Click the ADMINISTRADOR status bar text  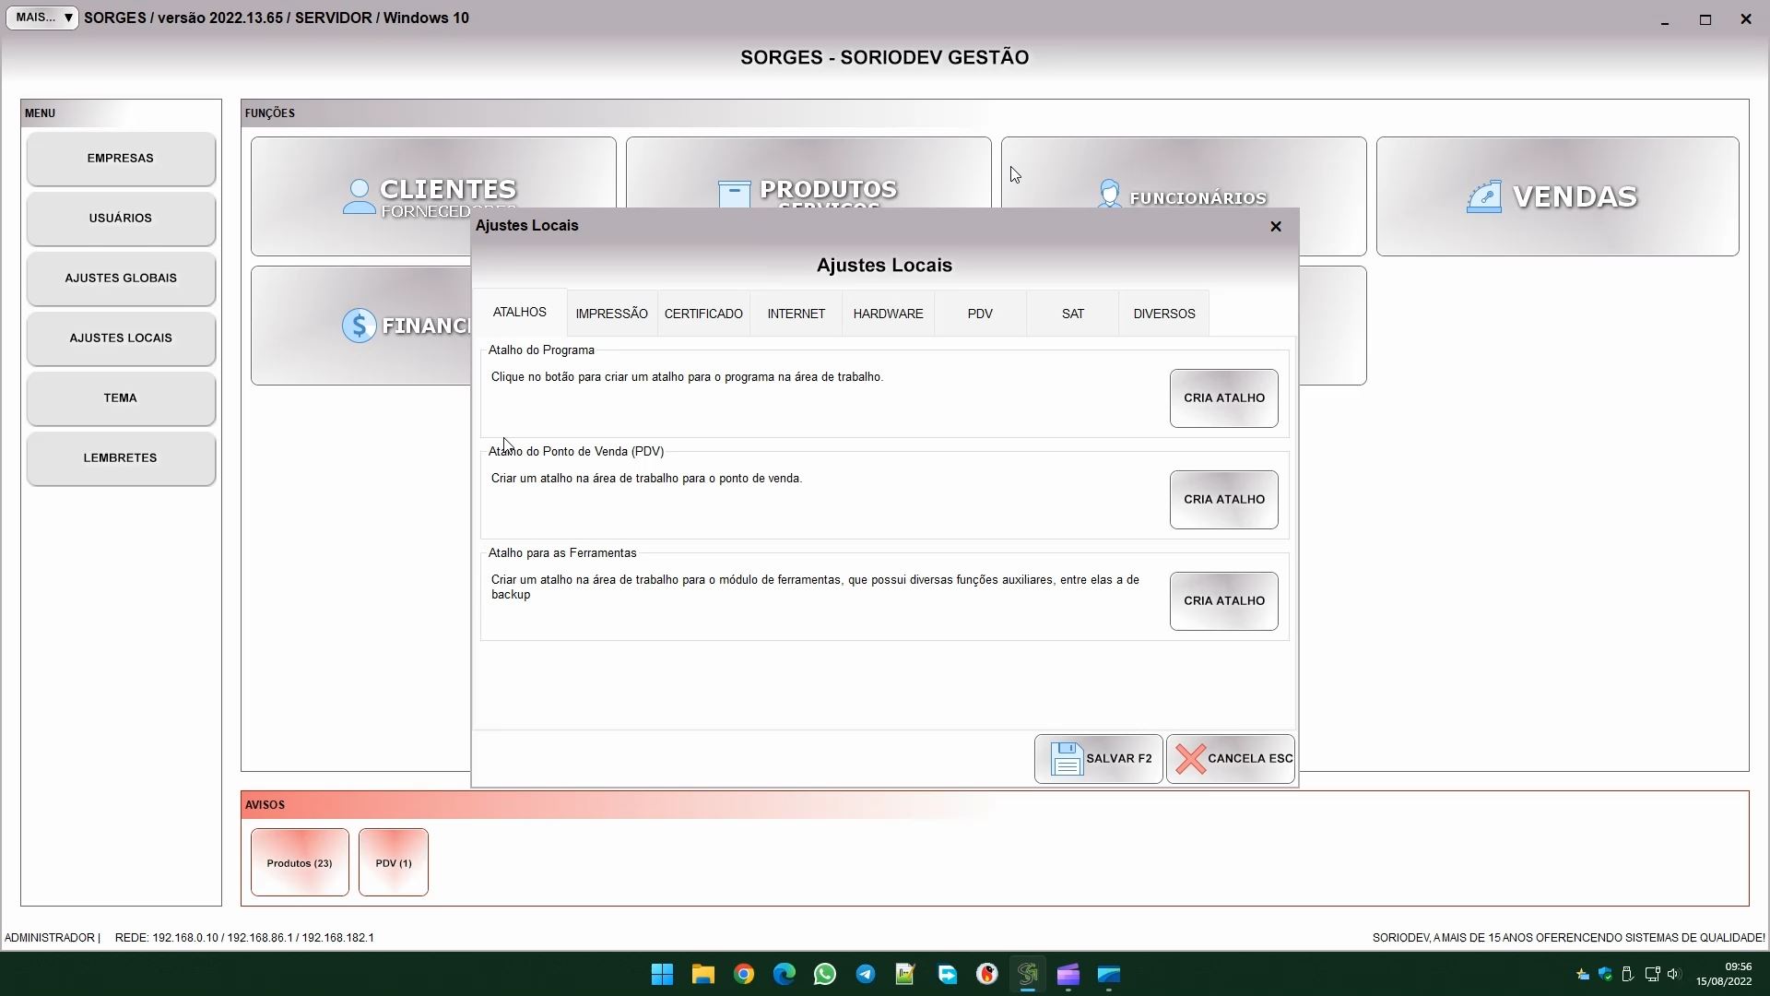50,938
